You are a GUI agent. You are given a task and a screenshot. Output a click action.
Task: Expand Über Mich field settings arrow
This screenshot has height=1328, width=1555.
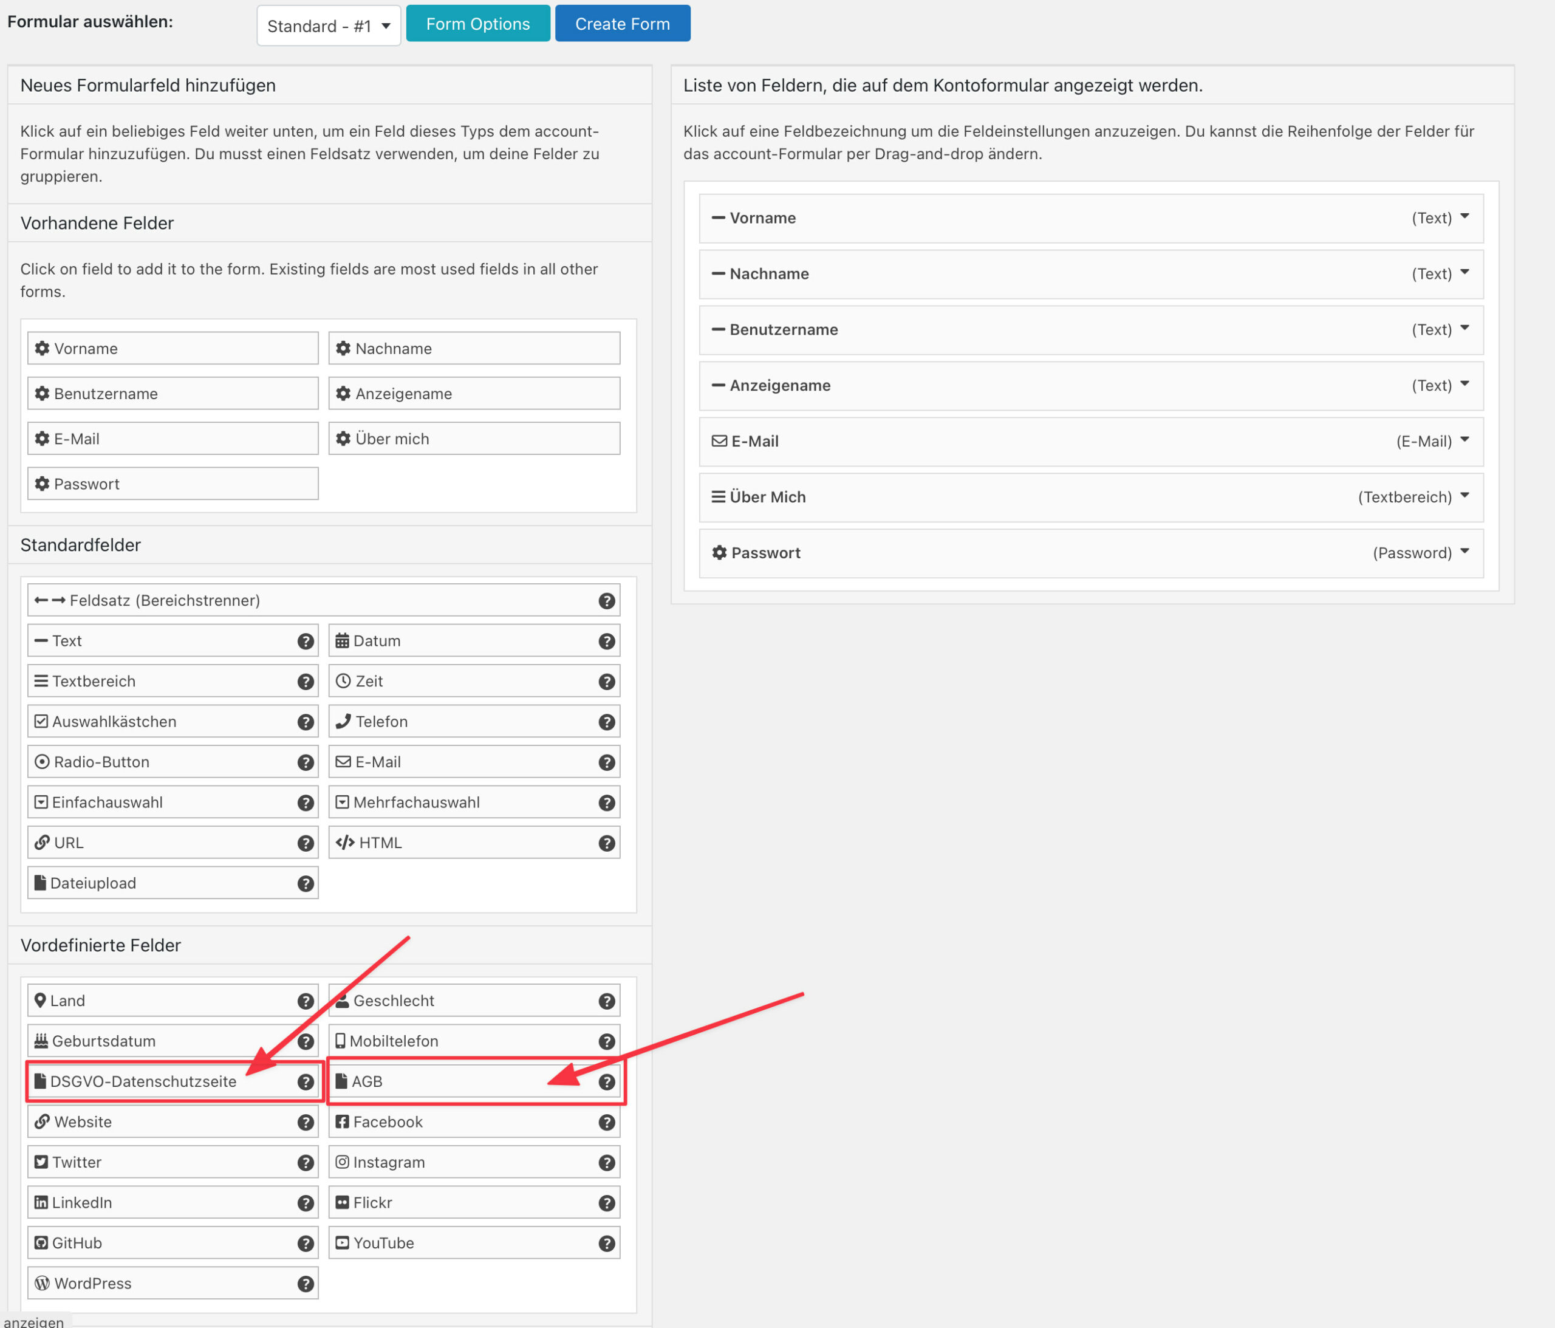(x=1465, y=496)
